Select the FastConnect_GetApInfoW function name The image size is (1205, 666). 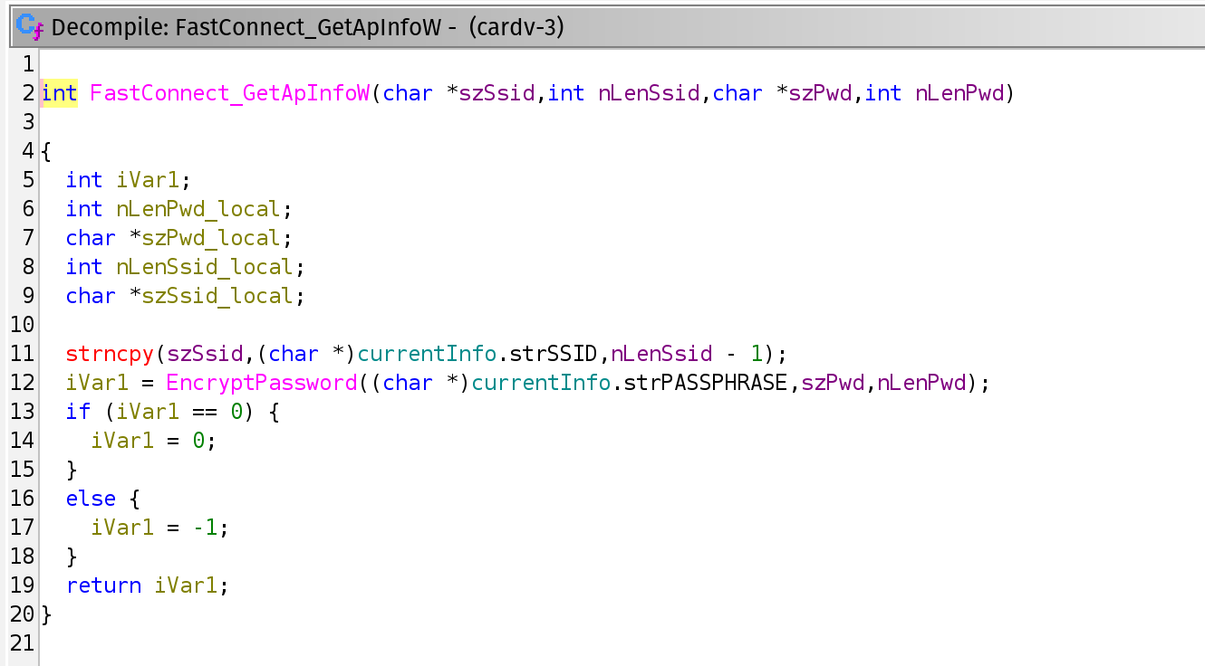point(230,93)
